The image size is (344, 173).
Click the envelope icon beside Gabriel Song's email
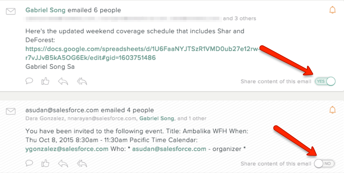11,11
